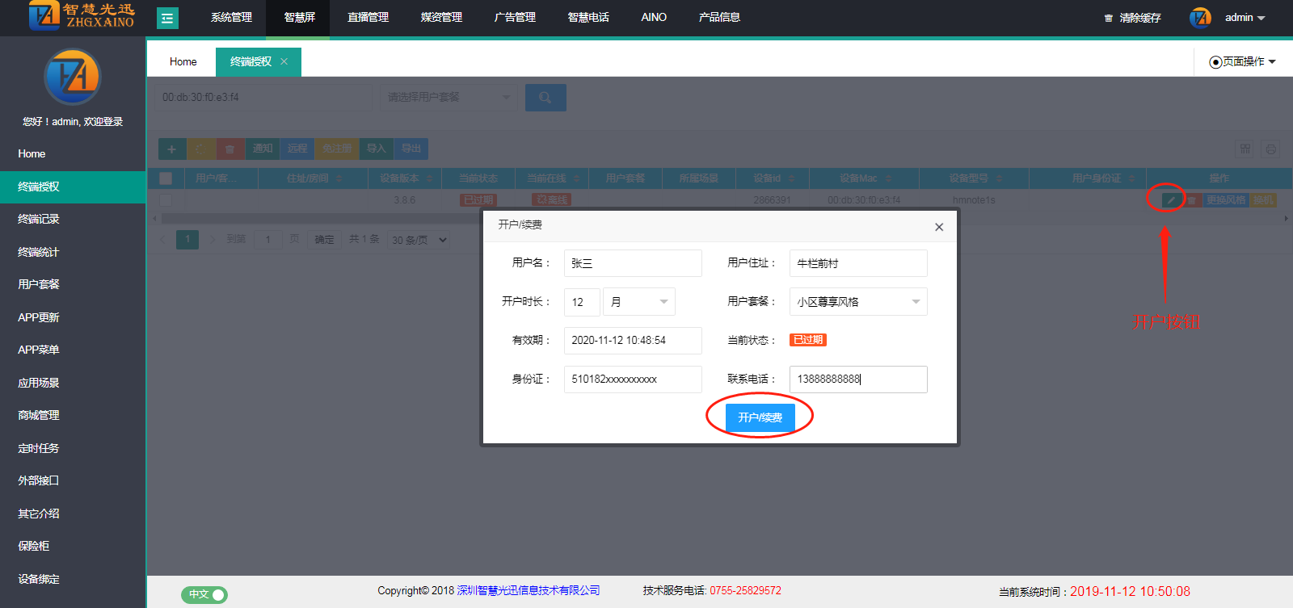
Task: Tick the first table row checkbox
Action: pyautogui.click(x=166, y=199)
